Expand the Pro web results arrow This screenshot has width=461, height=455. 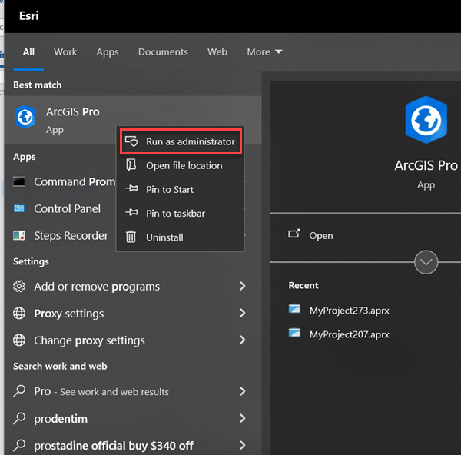click(x=243, y=391)
